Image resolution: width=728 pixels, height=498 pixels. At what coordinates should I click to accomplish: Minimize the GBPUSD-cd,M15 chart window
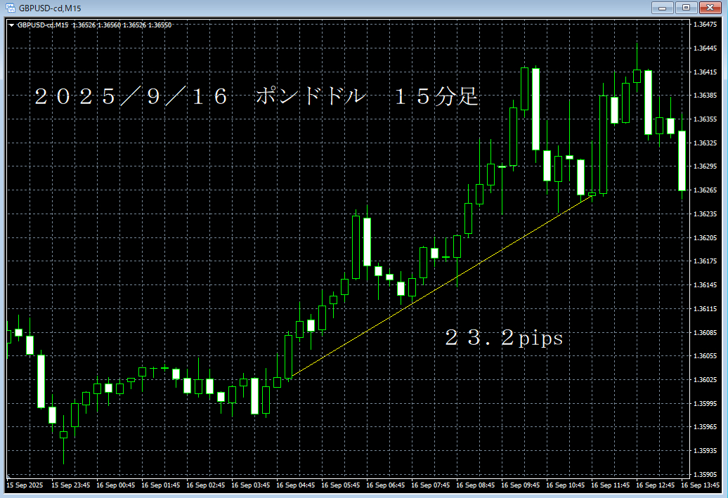pos(663,8)
